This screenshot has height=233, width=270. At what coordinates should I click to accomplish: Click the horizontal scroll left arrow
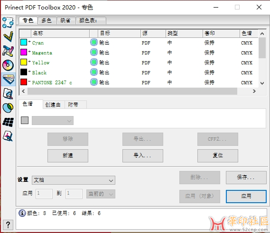[x=23, y=91]
